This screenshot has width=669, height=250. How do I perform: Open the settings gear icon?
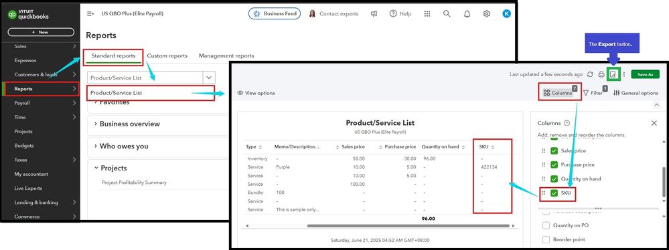486,13
